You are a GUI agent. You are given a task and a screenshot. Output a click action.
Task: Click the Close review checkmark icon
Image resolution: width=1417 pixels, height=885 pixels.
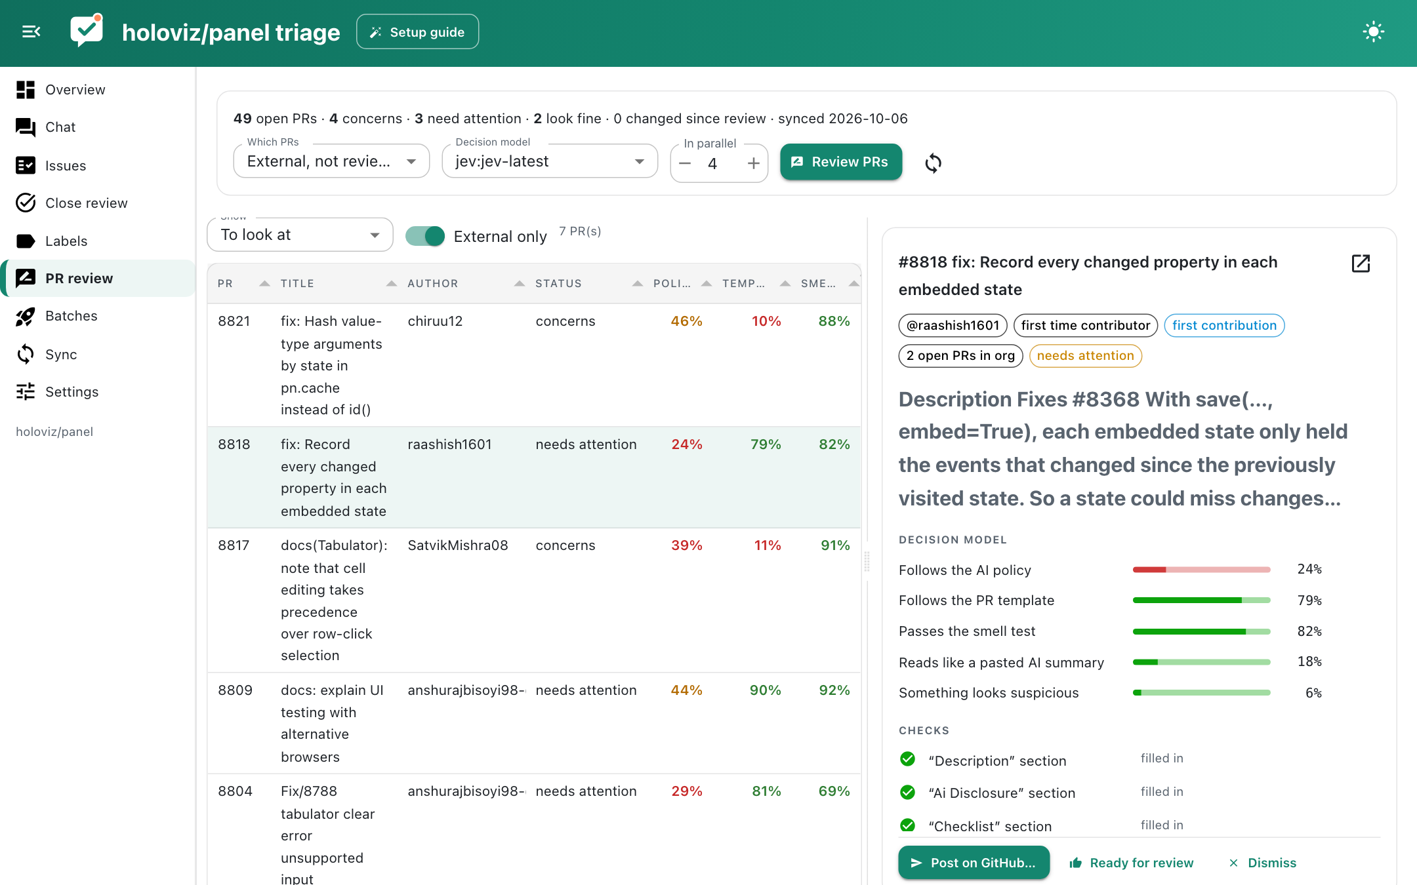tap(26, 203)
